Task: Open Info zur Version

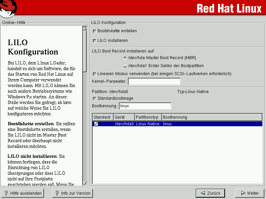Action: [x=72, y=193]
